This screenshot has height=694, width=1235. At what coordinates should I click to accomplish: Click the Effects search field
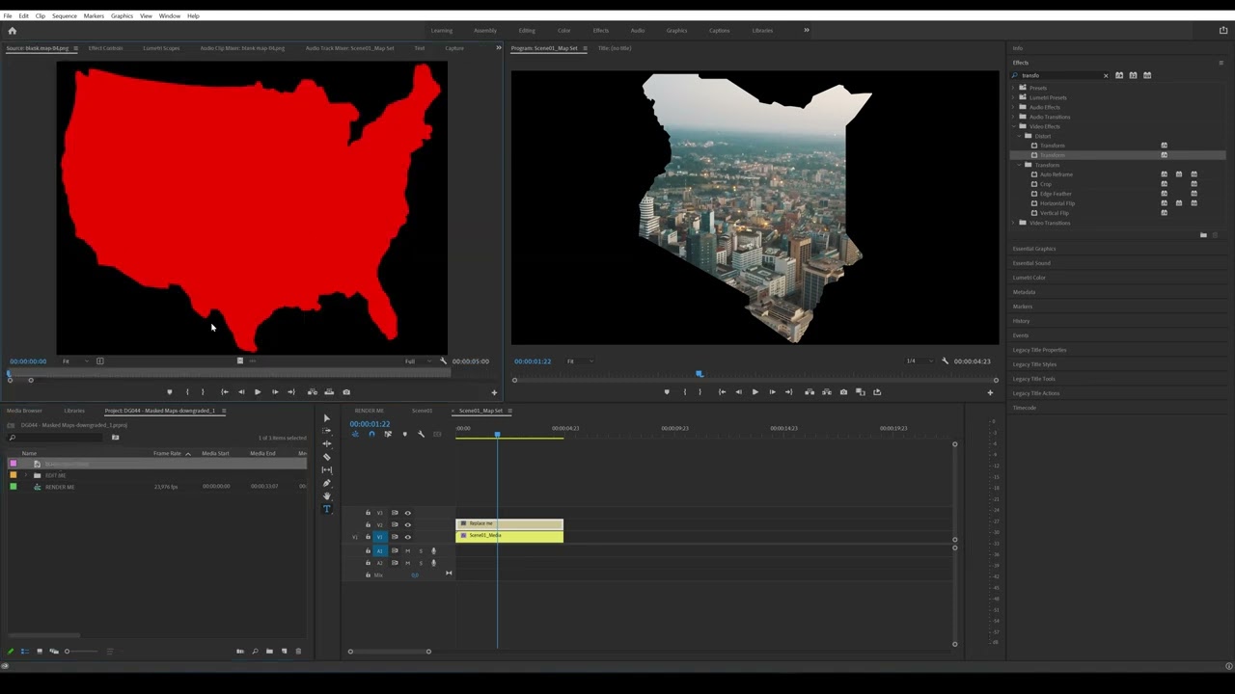[1059, 75]
